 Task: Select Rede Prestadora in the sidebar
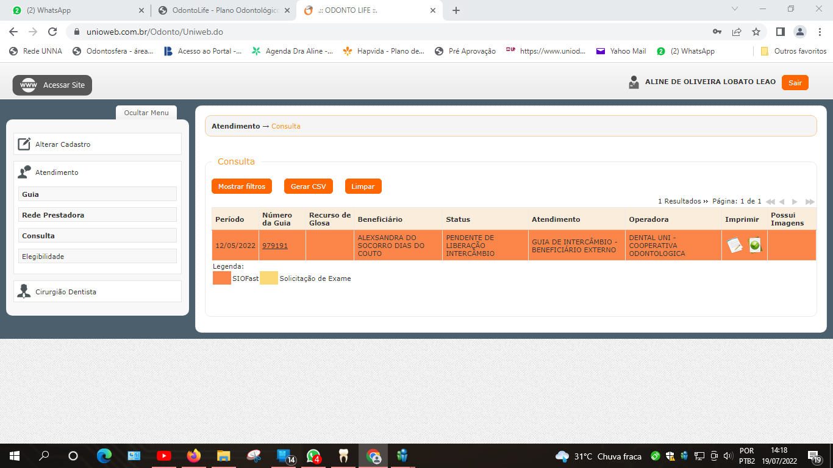pyautogui.click(x=98, y=215)
